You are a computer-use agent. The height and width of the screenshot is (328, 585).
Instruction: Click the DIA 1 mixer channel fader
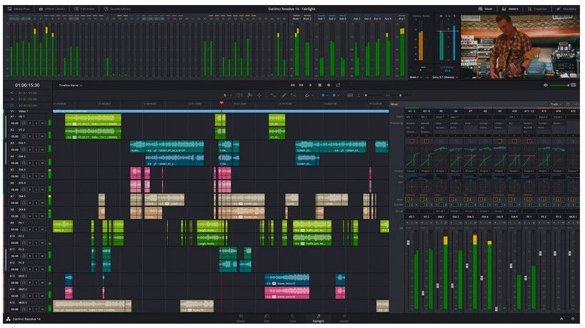tap(438, 285)
